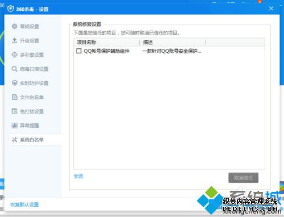
Task: Click the window icon beside 免打扰设置
Action: [x=14, y=111]
